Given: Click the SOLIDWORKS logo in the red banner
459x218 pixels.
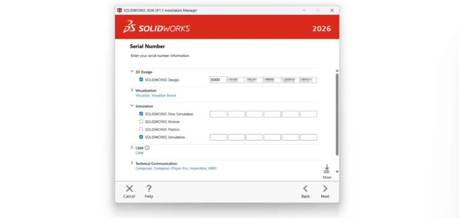Looking at the screenshot, I should click(x=157, y=27).
